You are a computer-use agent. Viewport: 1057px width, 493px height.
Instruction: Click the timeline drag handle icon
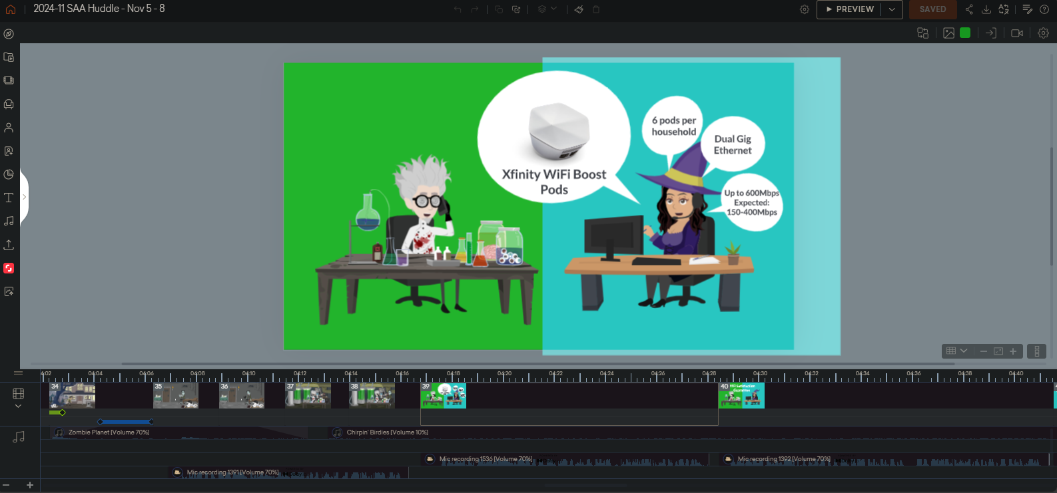pos(18,373)
